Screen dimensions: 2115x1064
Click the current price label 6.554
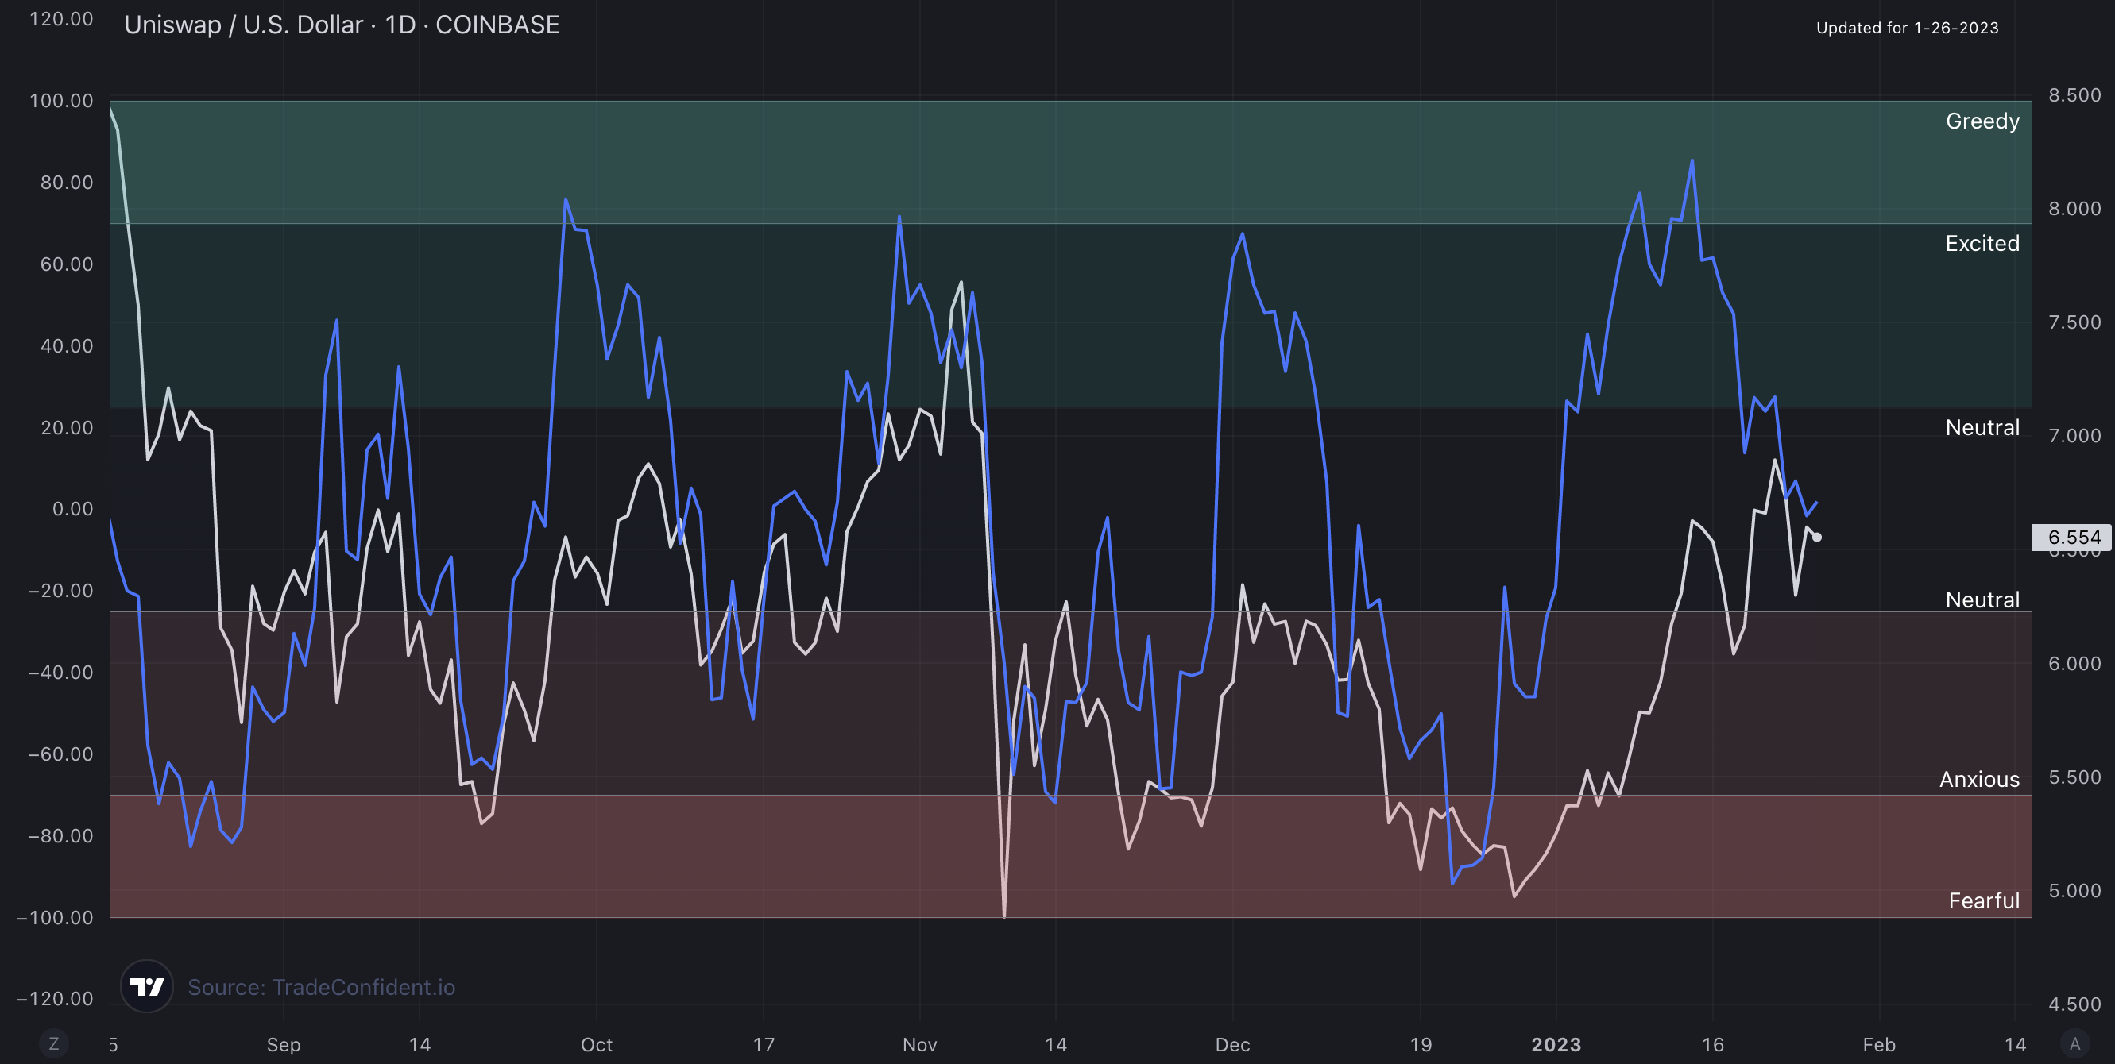(2073, 538)
